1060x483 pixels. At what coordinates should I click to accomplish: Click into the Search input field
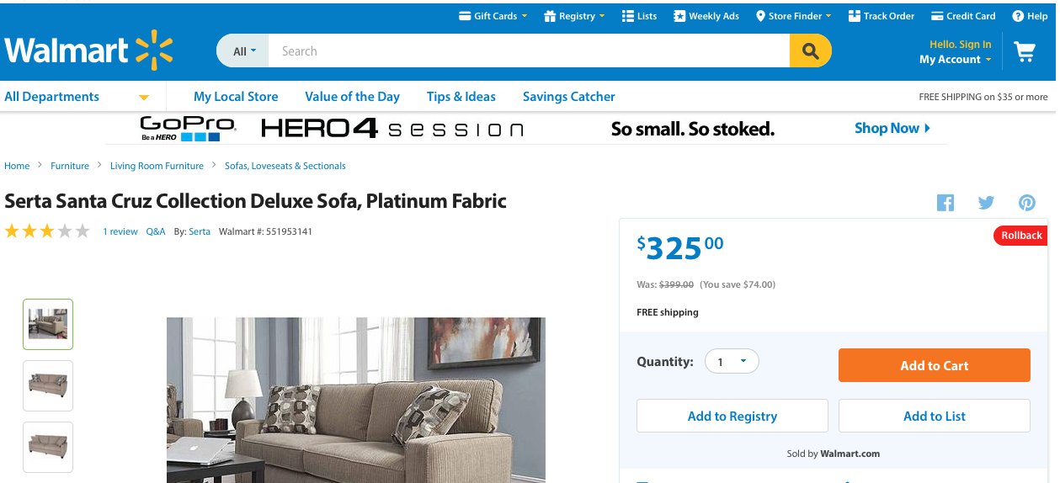point(528,51)
